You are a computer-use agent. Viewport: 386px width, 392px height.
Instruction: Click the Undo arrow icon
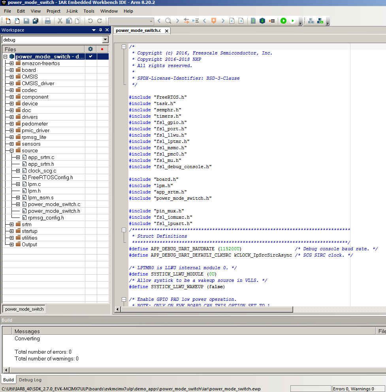pos(90,21)
